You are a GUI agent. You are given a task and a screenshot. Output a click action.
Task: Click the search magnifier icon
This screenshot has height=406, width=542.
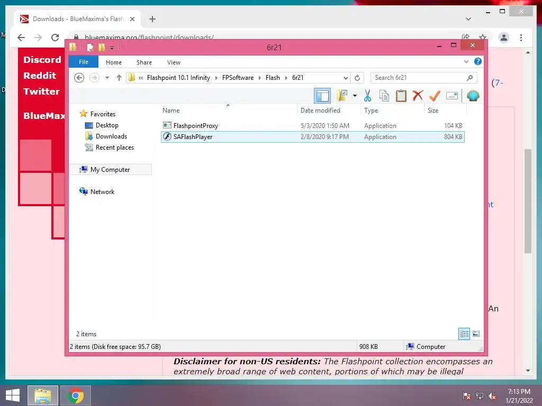click(469, 78)
